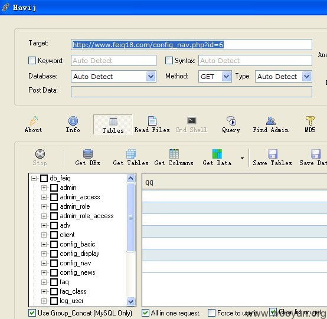The width and height of the screenshot is (327, 319).
Task: Open the Type dropdown
Action: pos(306,77)
